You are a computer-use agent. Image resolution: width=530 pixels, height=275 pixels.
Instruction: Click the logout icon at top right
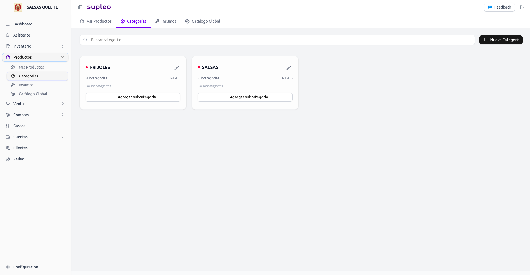coord(522,7)
